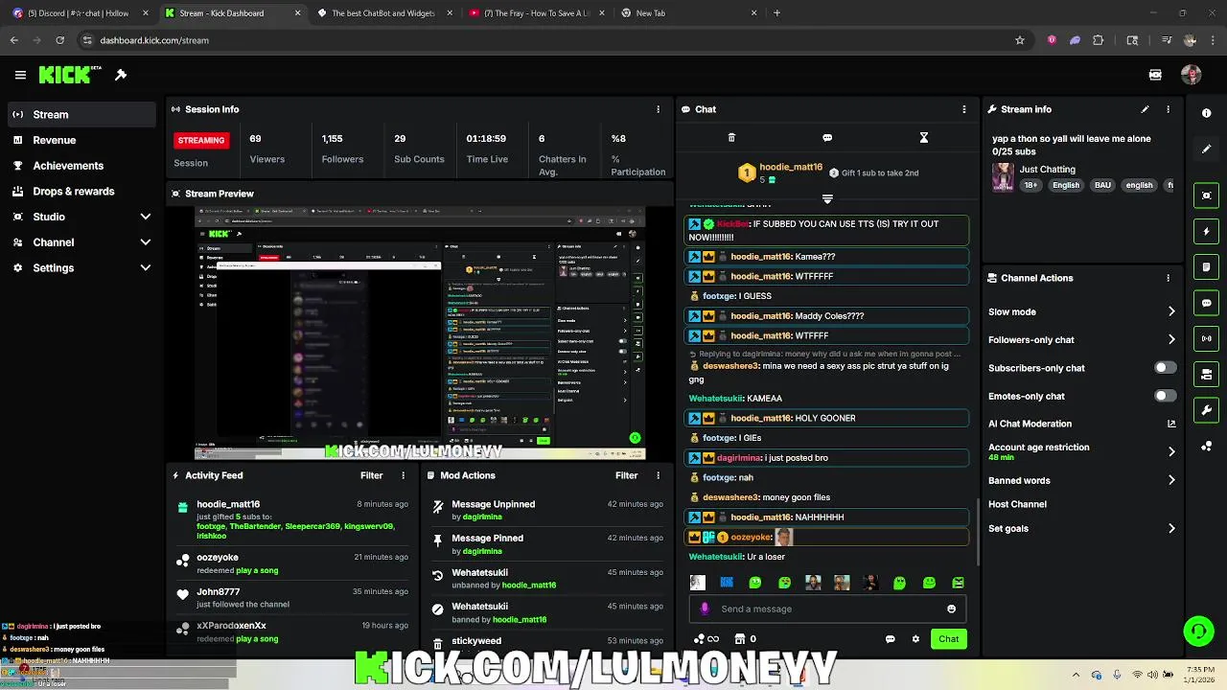Click the dagirlmina link under Message Pinned
This screenshot has height=690, width=1227.
point(482,551)
